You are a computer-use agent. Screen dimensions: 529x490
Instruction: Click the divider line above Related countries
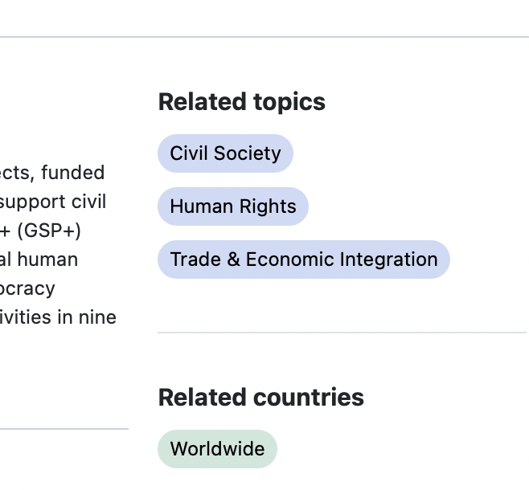(x=342, y=333)
